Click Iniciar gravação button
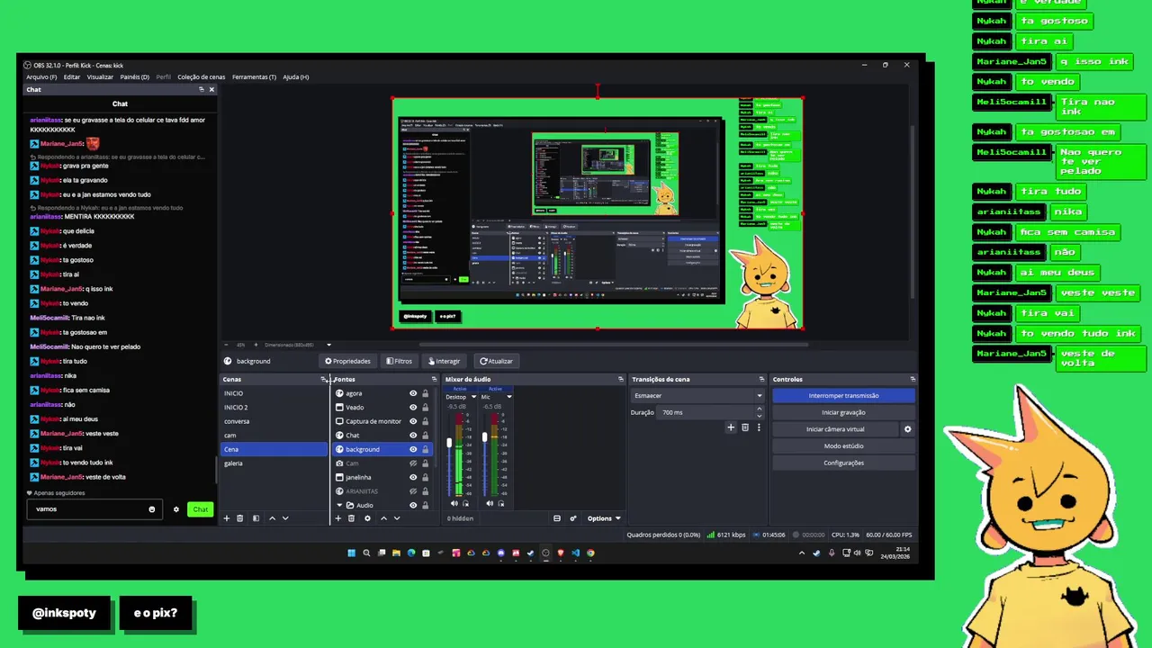The image size is (1152, 648). point(843,412)
